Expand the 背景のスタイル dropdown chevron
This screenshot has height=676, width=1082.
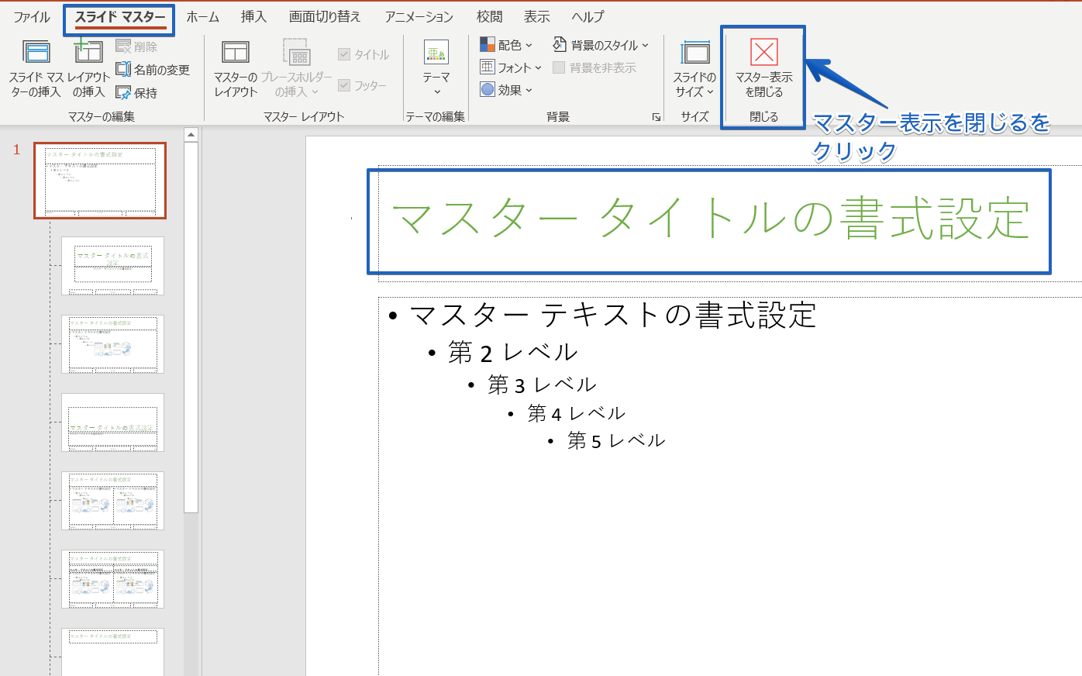(x=646, y=46)
